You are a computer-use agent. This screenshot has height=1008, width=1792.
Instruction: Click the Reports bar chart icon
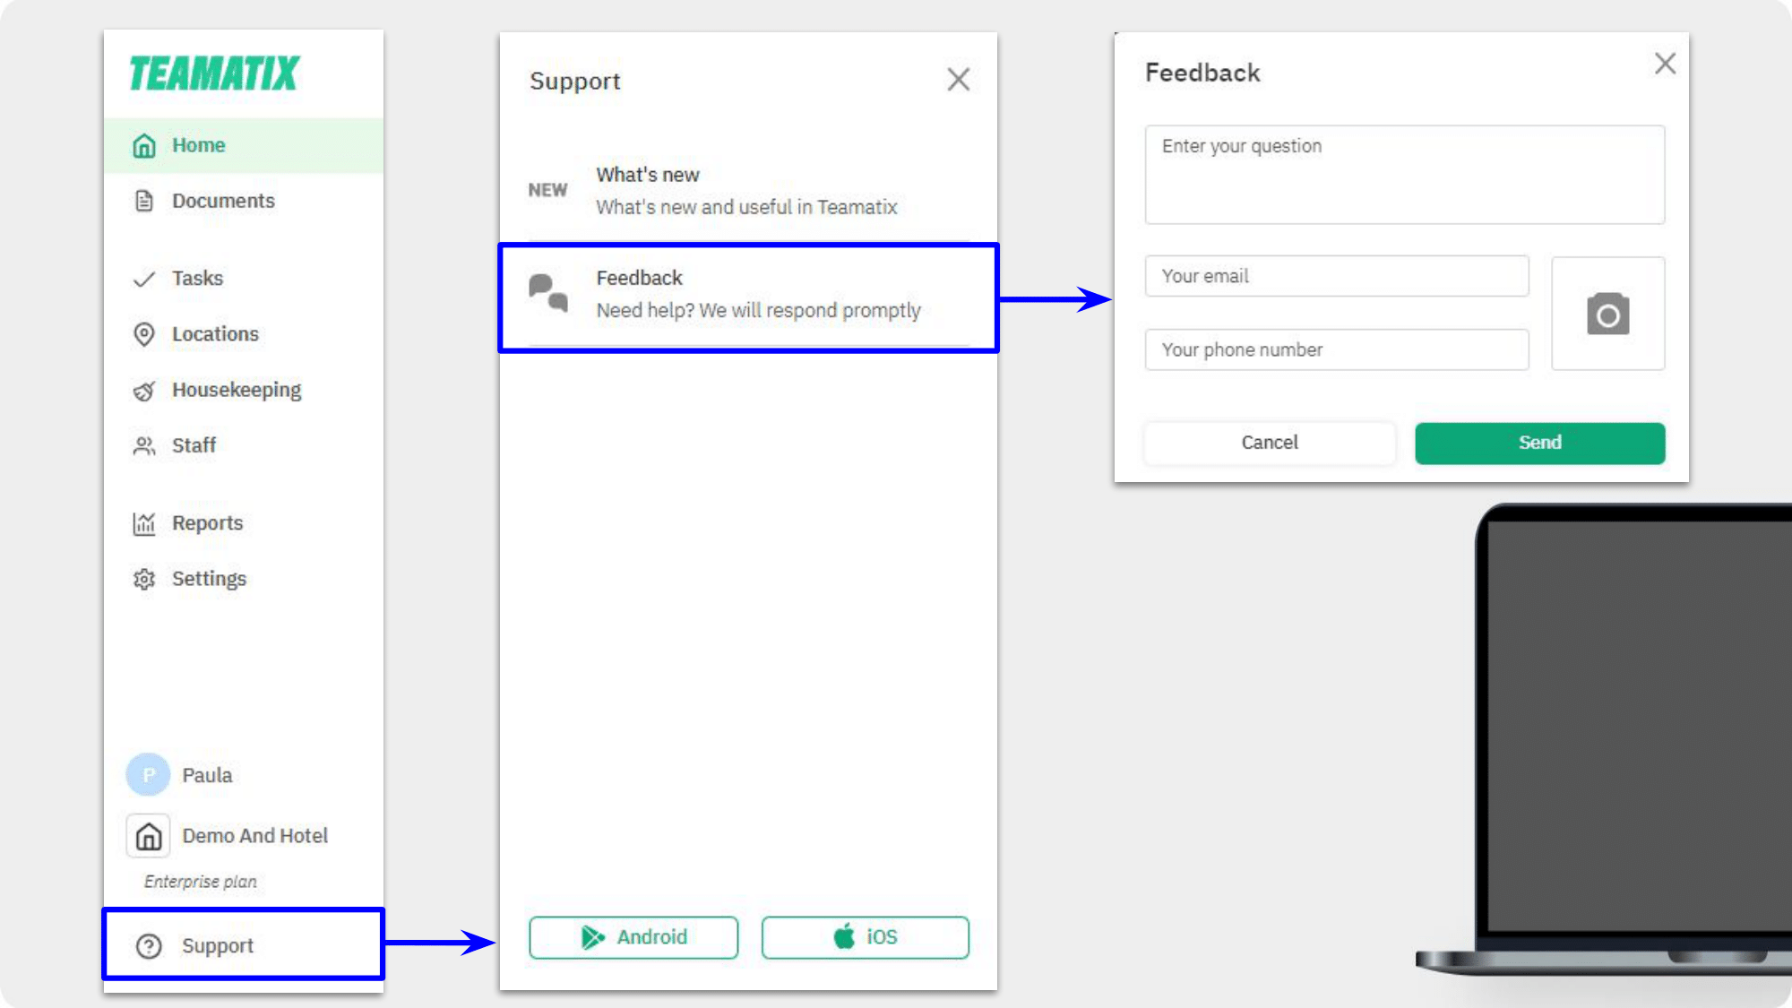[x=145, y=521]
